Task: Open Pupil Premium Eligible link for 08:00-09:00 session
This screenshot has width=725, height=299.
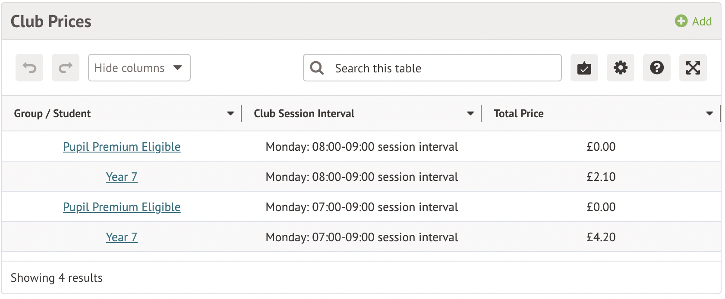Action: (122, 147)
